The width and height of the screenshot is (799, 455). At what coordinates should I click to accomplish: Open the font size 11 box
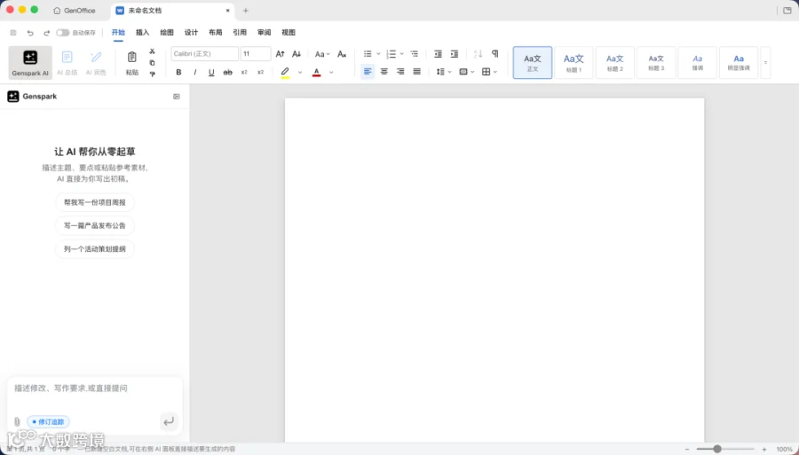(256, 53)
